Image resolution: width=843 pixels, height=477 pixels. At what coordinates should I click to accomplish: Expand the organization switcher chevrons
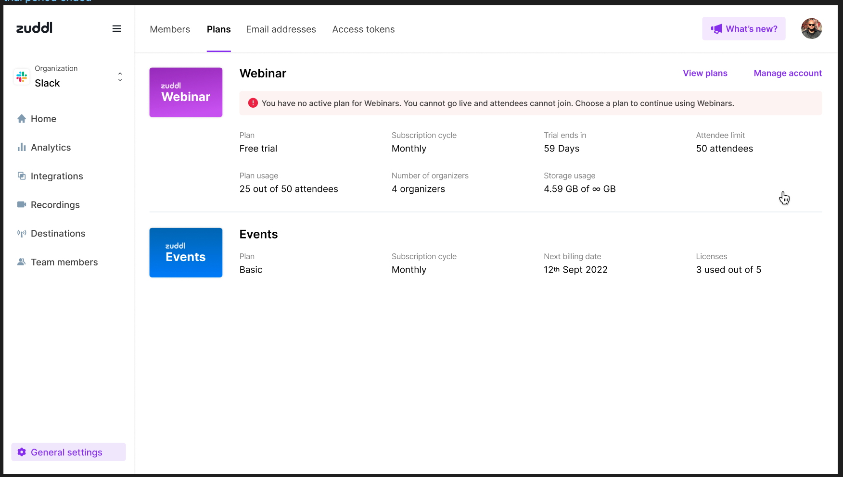click(x=120, y=76)
